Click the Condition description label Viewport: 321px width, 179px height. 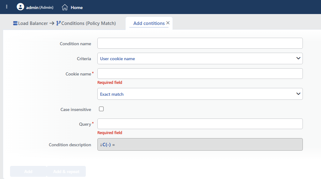tap(70, 145)
